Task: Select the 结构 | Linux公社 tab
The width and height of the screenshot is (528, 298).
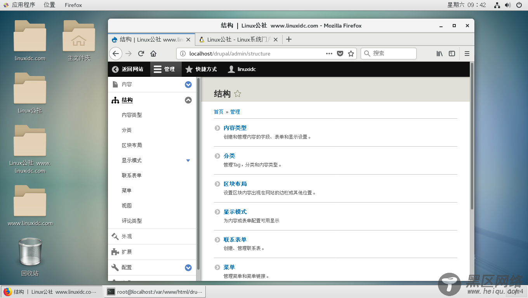Action: (151, 40)
